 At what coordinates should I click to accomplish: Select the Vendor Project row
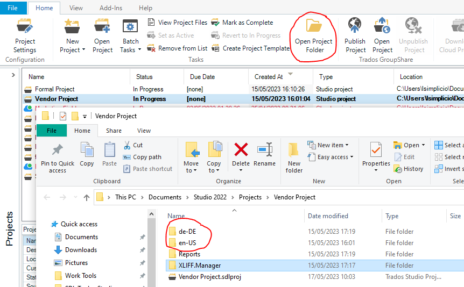(243, 99)
